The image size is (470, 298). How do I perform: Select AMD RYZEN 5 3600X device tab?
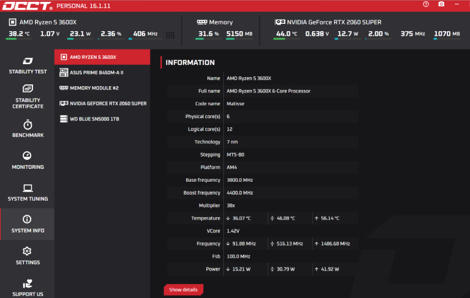(x=102, y=57)
